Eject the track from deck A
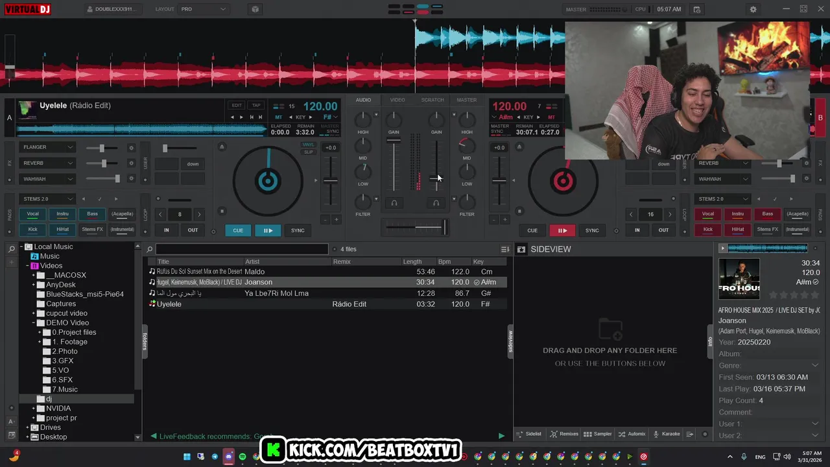Screen dimensions: 830x467 click(x=222, y=147)
